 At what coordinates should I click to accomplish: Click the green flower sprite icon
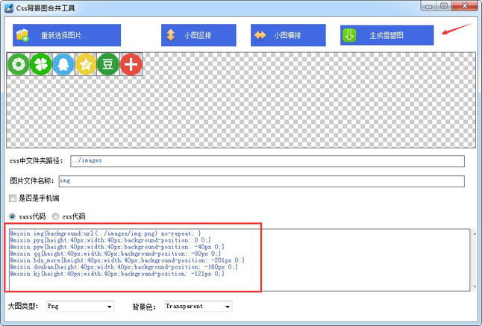coord(19,65)
